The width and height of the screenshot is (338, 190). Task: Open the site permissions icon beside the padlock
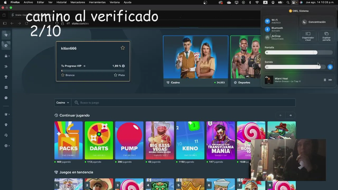click(68, 23)
